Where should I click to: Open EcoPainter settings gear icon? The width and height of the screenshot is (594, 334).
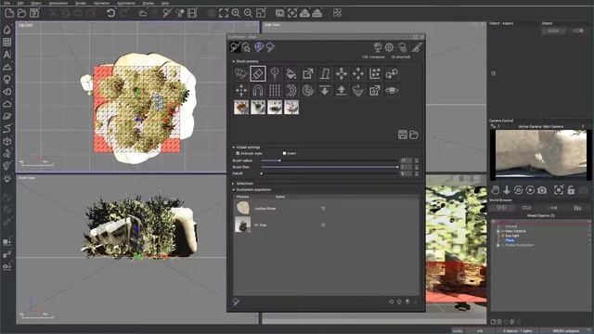click(x=389, y=47)
